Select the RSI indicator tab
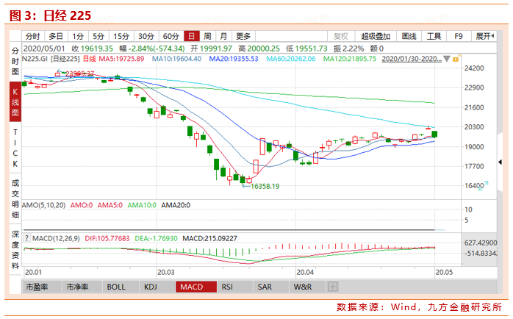 pos(227,287)
